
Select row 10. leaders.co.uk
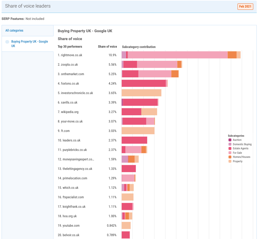pos(69,140)
